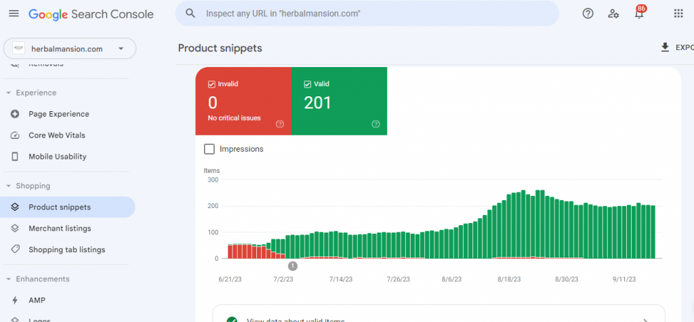Click the 6/21/23 axis date label
The height and width of the screenshot is (322, 694).
pos(230,279)
